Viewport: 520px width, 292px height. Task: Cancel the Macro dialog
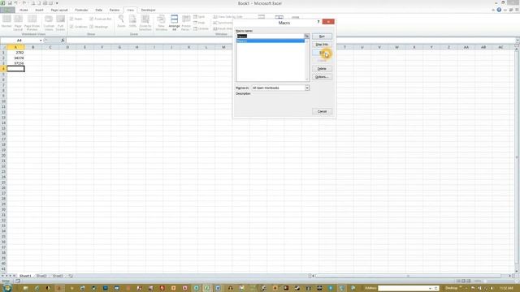tap(322, 111)
